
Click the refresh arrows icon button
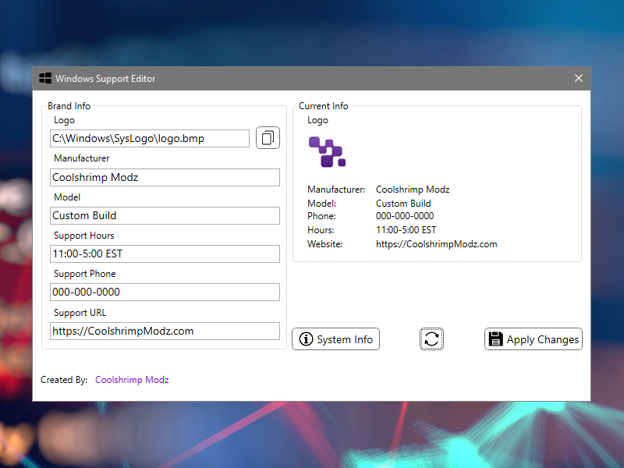point(431,339)
